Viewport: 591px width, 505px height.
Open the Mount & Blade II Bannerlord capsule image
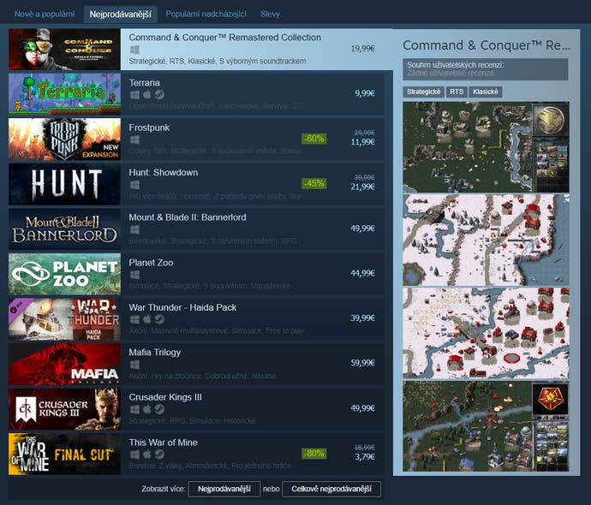tap(64, 229)
